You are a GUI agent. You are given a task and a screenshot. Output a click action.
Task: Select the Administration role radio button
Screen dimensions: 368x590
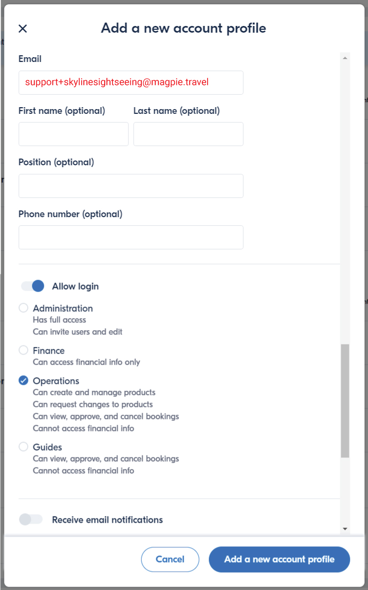(24, 308)
